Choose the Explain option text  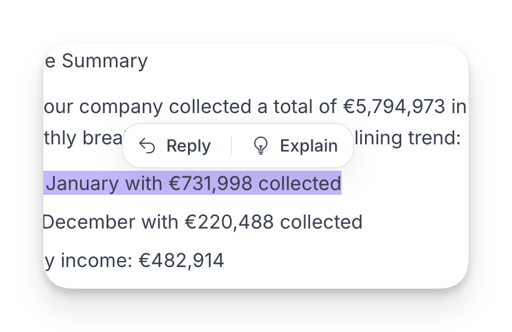point(308,146)
